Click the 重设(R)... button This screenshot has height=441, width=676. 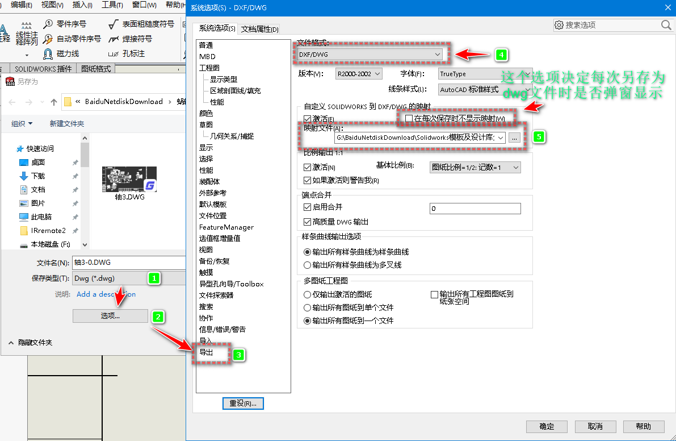pos(243,403)
